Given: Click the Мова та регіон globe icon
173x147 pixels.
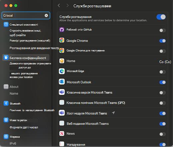Looking at the screenshot, I should 6,120.
